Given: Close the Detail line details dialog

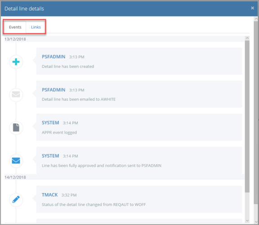Looking at the screenshot, I should tap(252, 8).
